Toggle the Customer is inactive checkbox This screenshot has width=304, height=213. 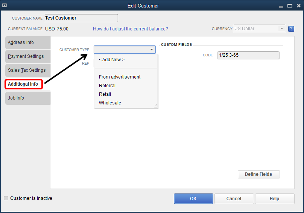[x=6, y=198]
